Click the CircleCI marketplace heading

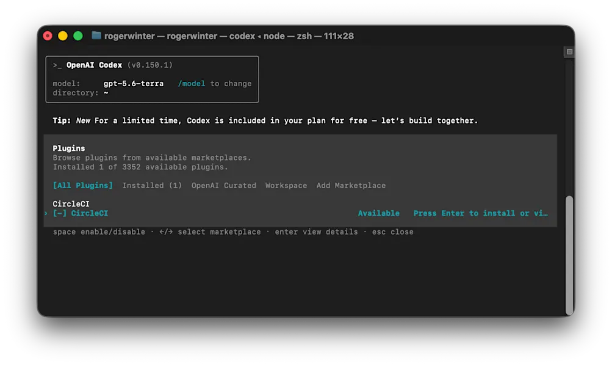coord(71,203)
